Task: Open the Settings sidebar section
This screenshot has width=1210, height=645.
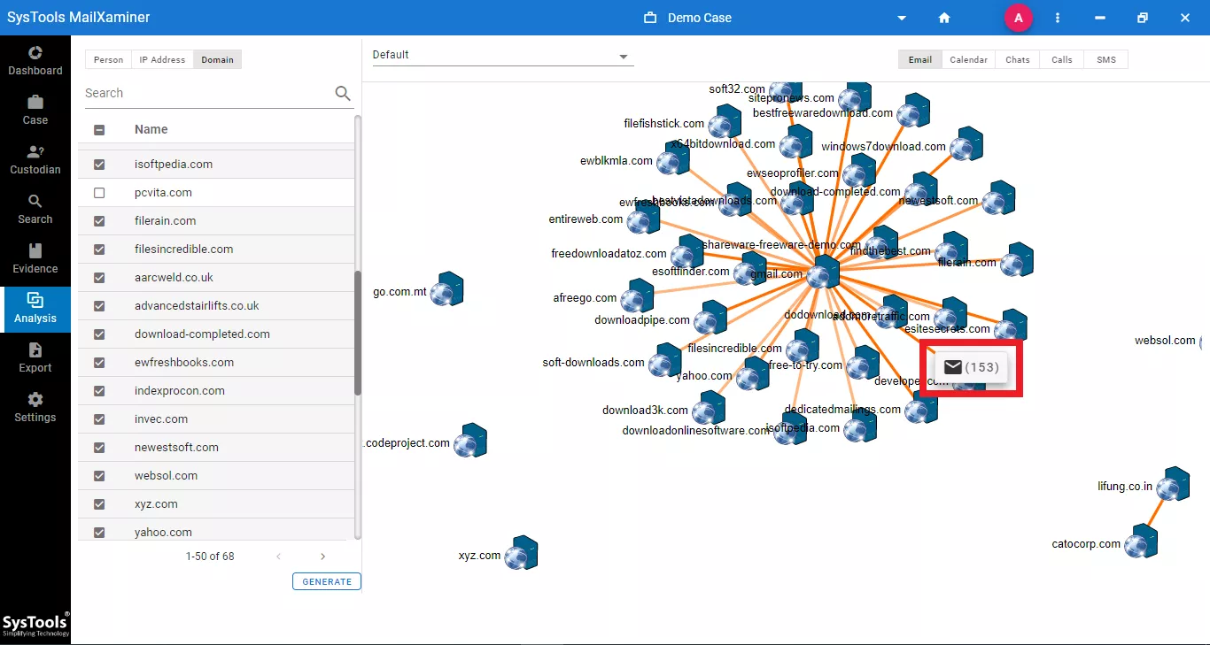Action: pos(35,407)
